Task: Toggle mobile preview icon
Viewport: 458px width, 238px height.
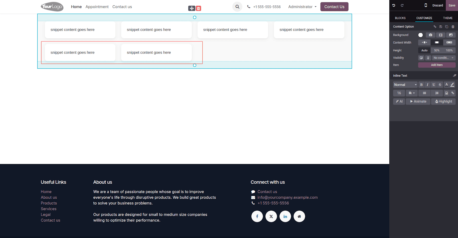Action: (426, 5)
